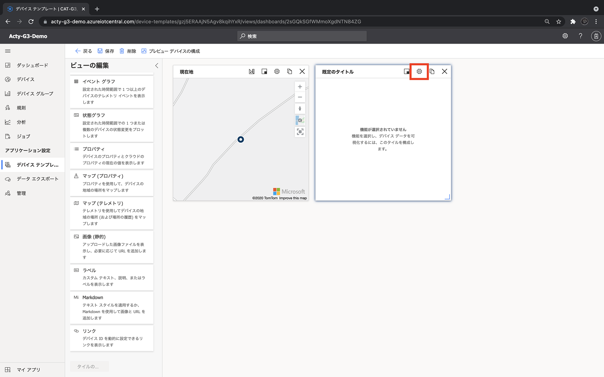
Task: Add the Markdown tile
Action: [112, 307]
